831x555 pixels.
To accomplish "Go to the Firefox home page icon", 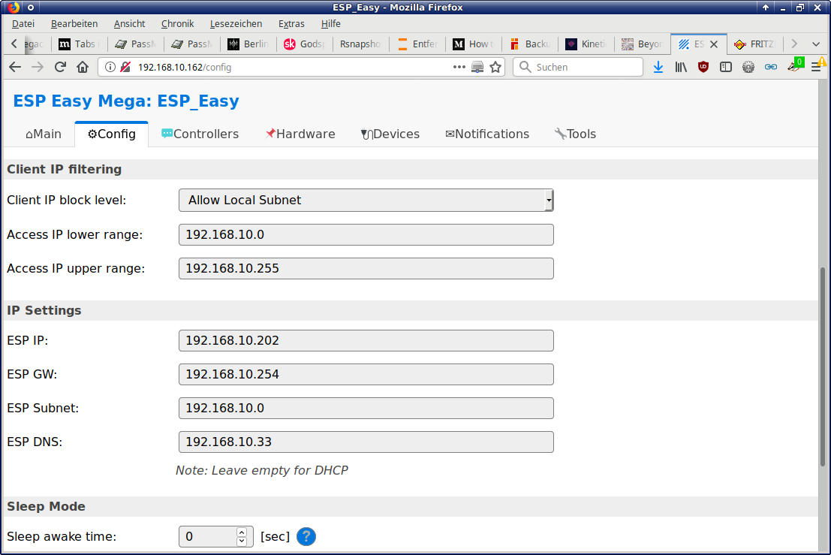I will (x=81, y=67).
